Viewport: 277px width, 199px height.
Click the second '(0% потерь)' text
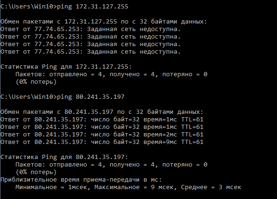36,172
